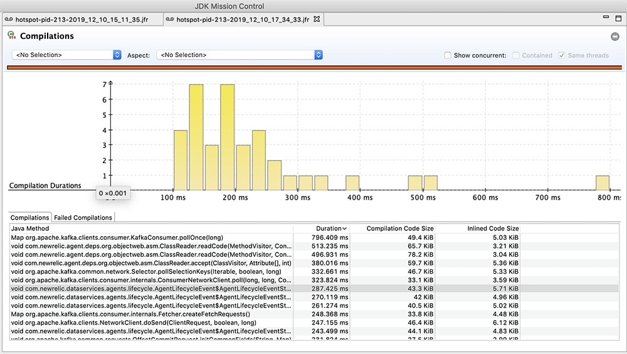Click the Compilations page icon in header
The height and width of the screenshot is (354, 627).
[11, 36]
